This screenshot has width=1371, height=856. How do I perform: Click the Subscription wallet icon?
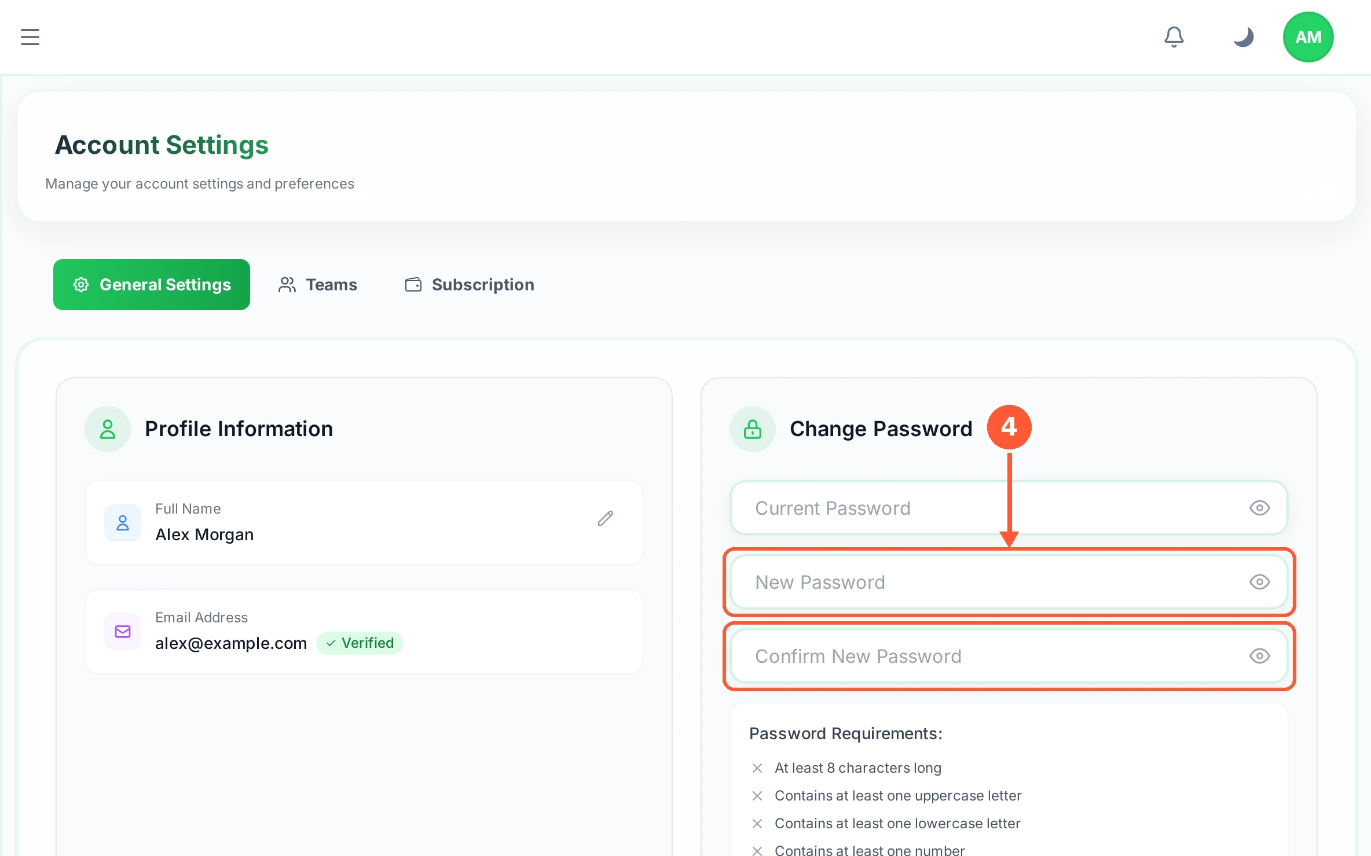(413, 285)
